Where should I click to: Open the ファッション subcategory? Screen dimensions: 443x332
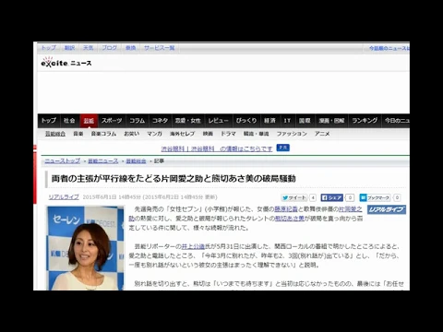click(x=292, y=134)
